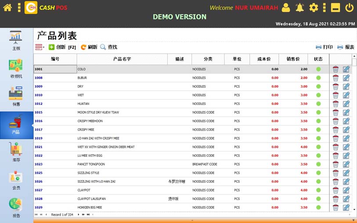The image size is (357, 223).
Task: Click 打印 print button
Action: [x=324, y=47]
